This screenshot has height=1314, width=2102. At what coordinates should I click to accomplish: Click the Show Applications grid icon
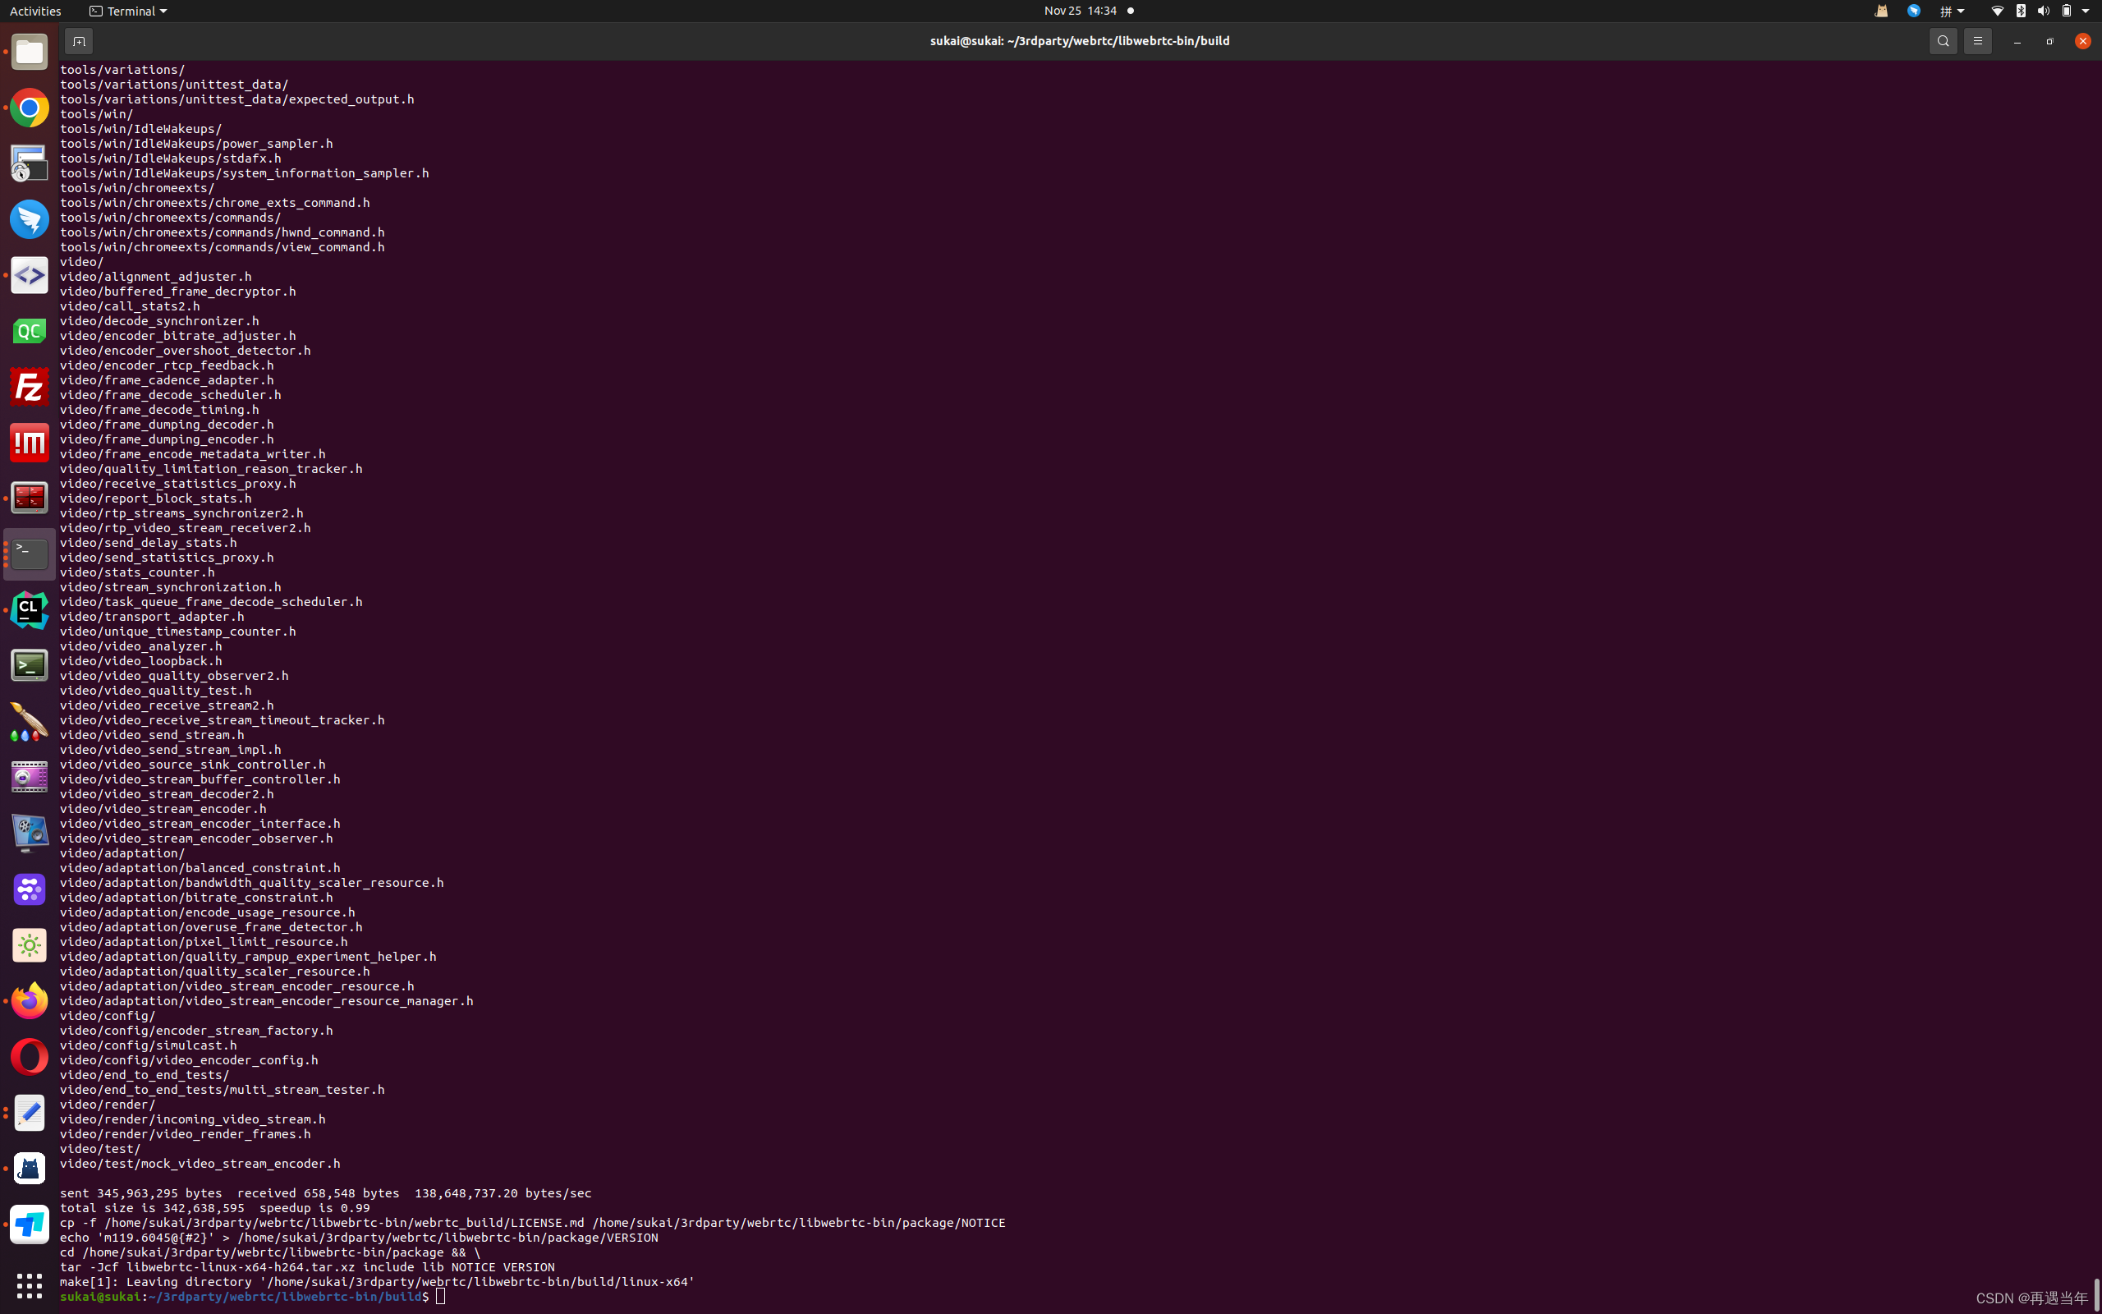tap(29, 1285)
